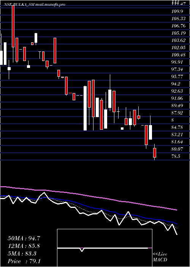Click the 98.91 price label

point(177,62)
